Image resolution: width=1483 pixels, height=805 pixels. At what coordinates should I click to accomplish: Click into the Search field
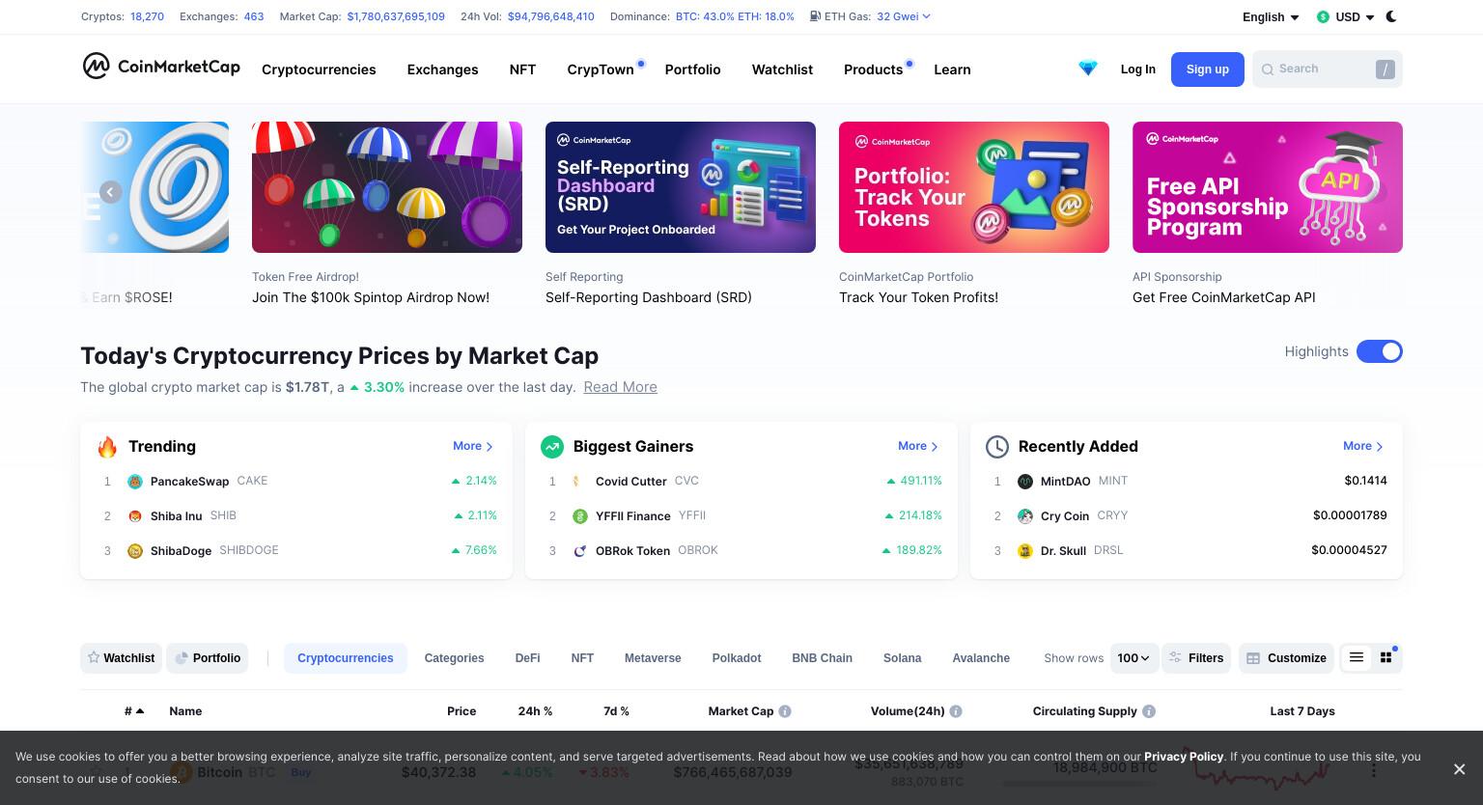click(1328, 69)
